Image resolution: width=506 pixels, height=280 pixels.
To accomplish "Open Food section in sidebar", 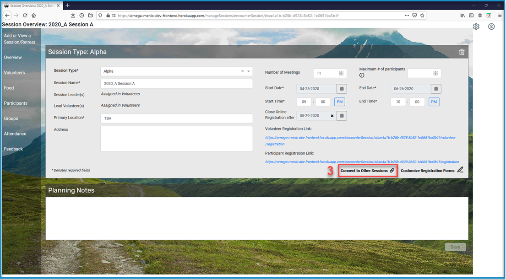I will point(9,88).
